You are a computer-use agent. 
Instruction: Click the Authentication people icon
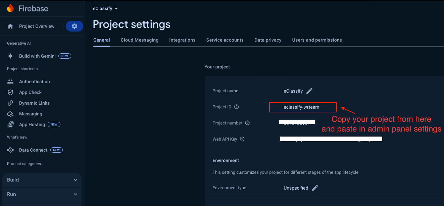point(10,82)
